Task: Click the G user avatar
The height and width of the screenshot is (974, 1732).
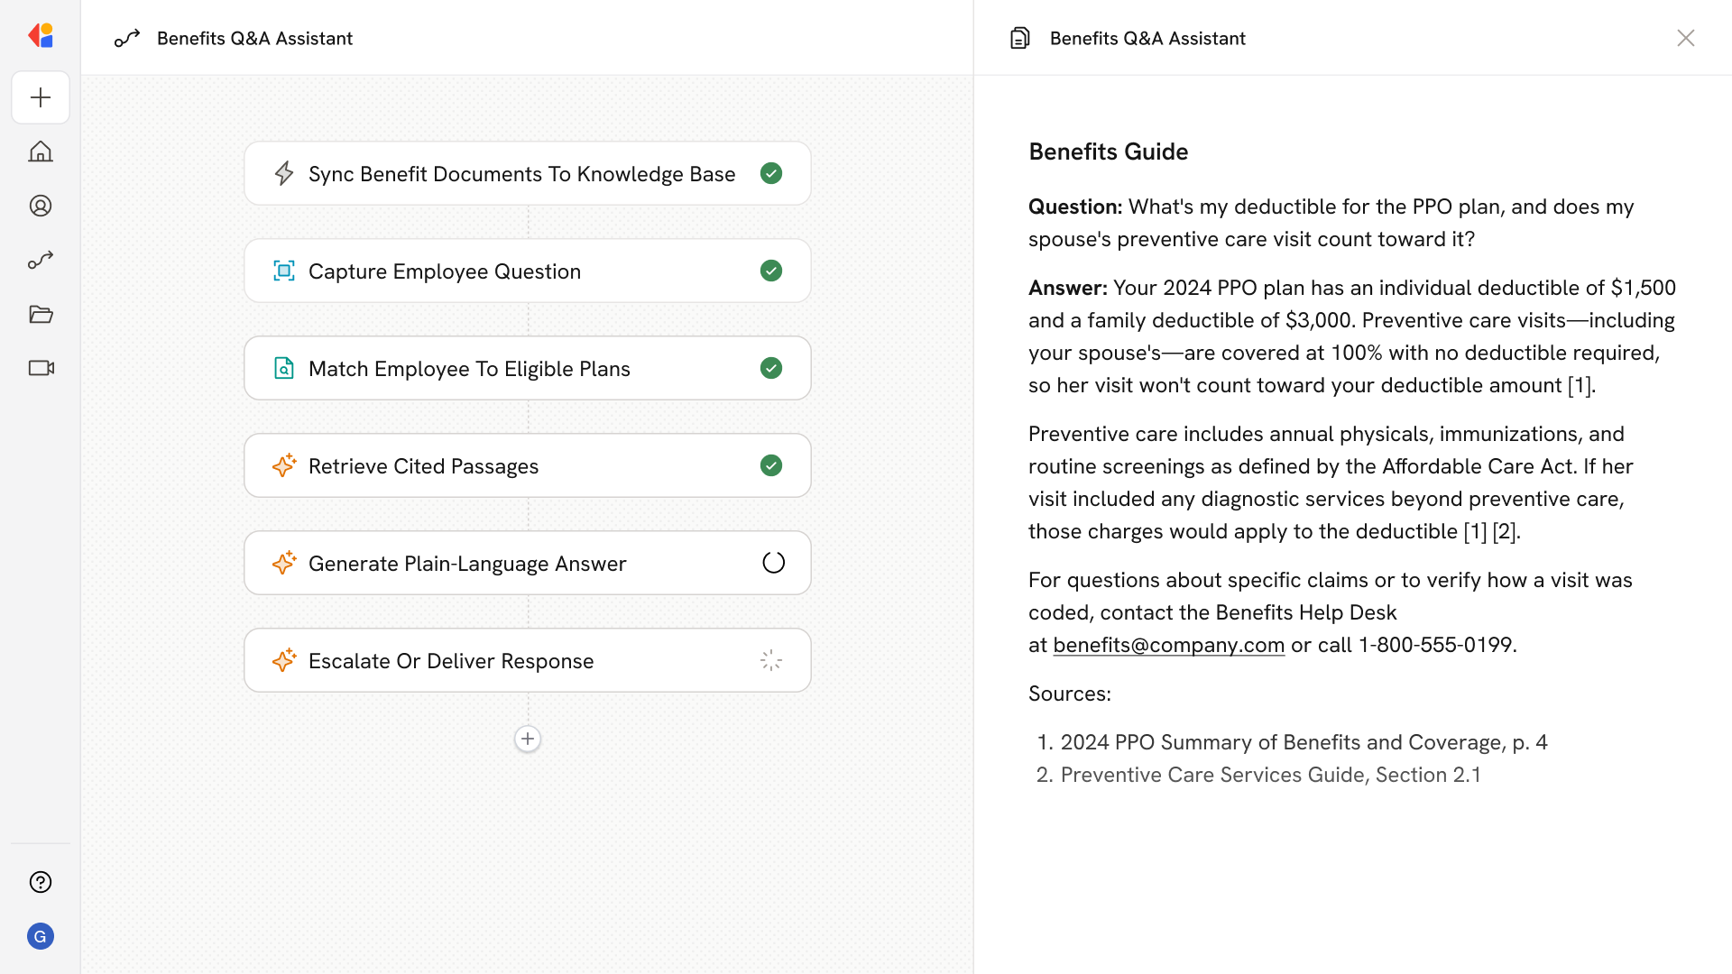Action: tap(41, 936)
